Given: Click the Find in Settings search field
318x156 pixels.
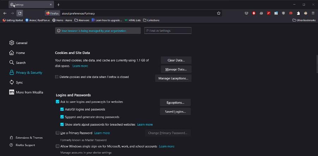Looking at the screenshot, I should pos(168,31).
